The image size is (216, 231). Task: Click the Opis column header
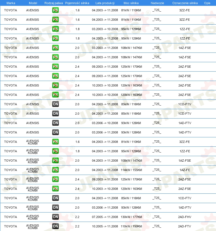point(207,3)
